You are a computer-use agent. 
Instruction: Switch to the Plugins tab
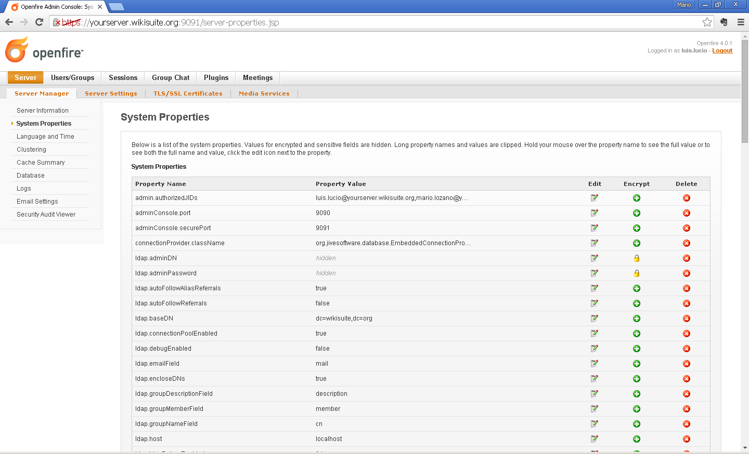click(x=216, y=78)
